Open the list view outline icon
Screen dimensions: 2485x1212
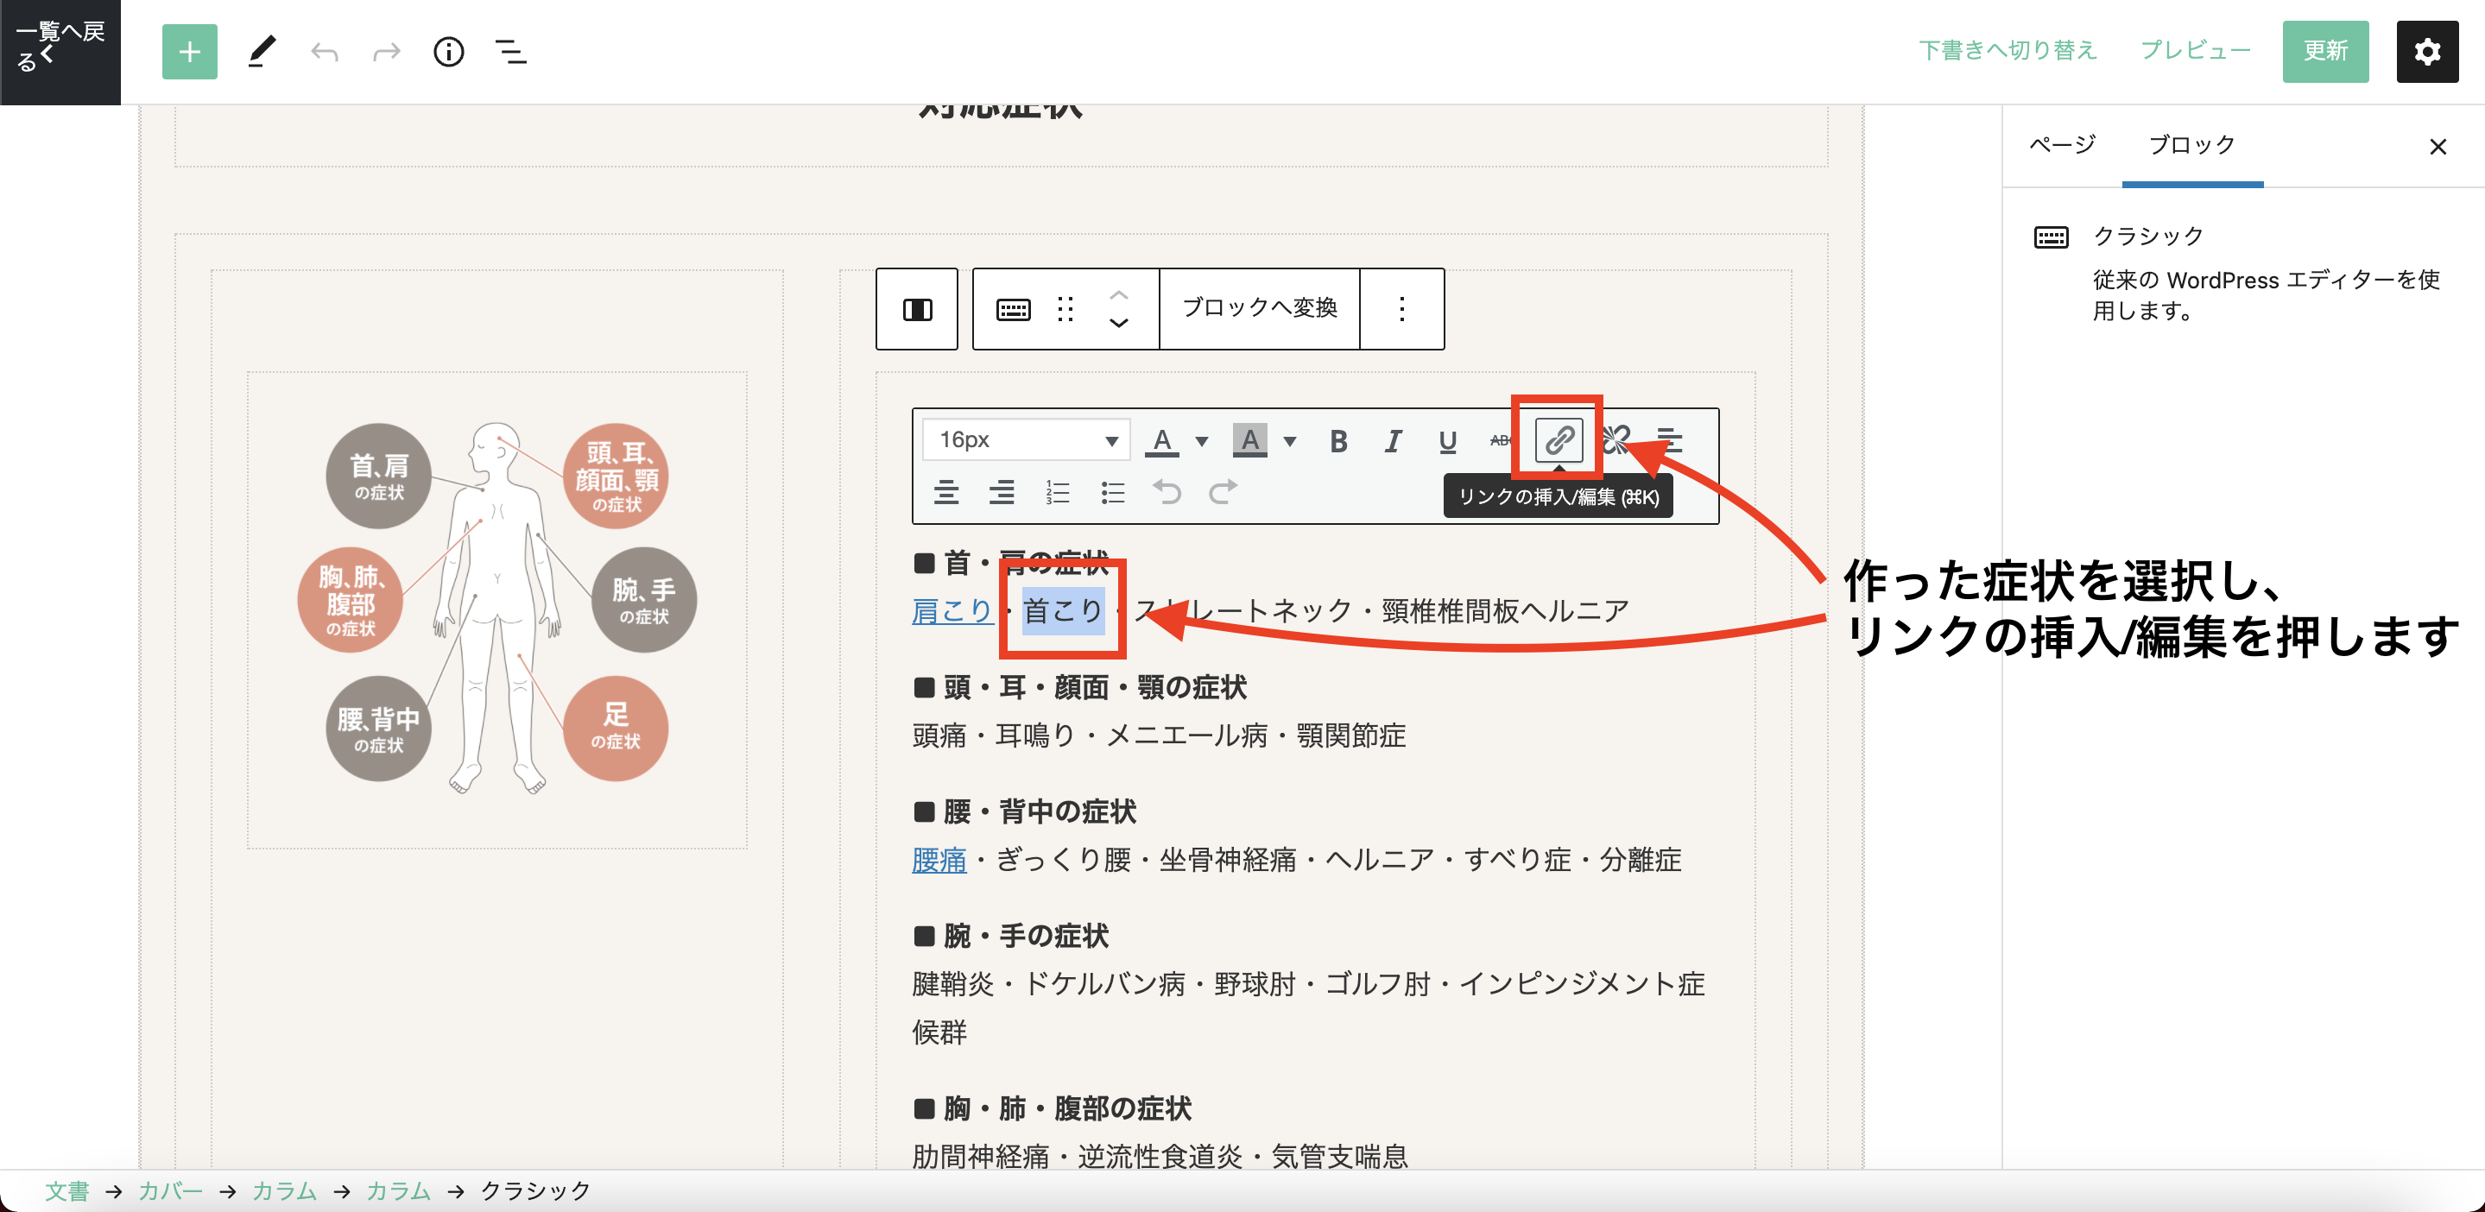tap(510, 52)
